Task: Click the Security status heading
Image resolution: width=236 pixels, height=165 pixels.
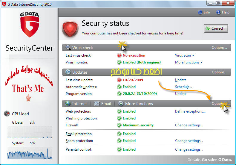Action: pos(105,23)
